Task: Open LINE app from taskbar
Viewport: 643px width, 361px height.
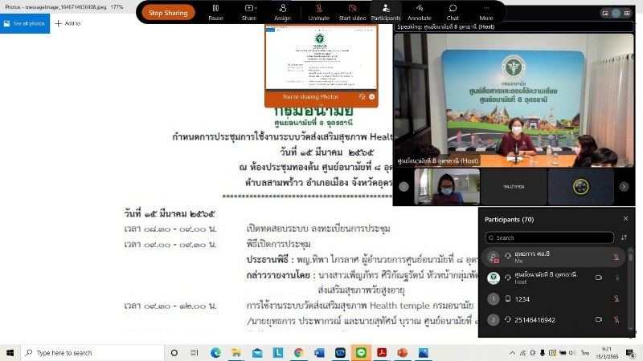Action: 361,352
